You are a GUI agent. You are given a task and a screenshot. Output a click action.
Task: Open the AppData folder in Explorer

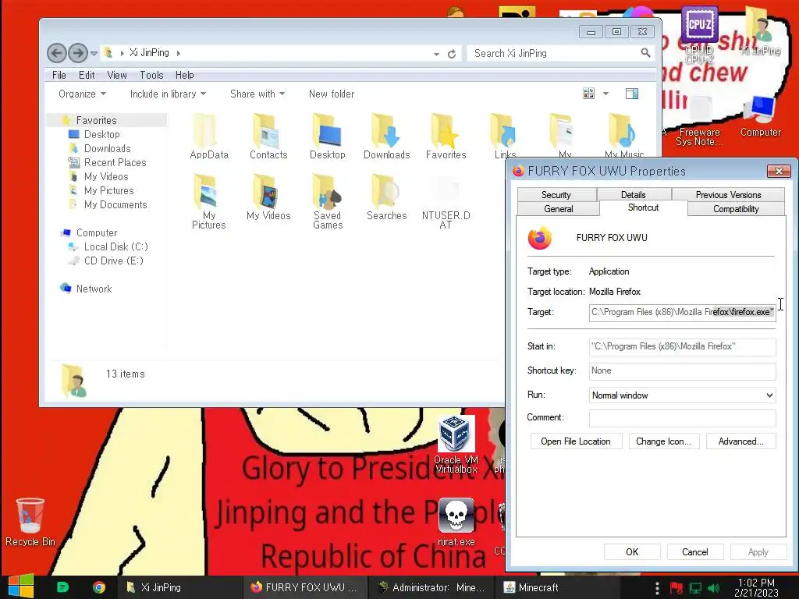click(209, 136)
